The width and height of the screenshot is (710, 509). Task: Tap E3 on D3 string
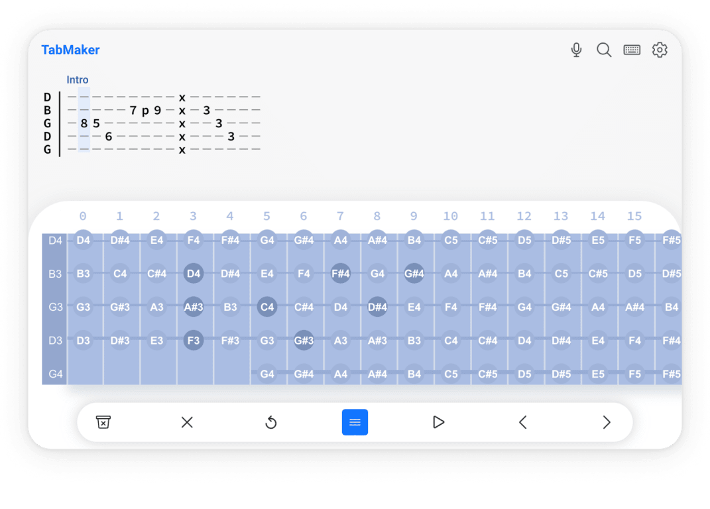156,341
